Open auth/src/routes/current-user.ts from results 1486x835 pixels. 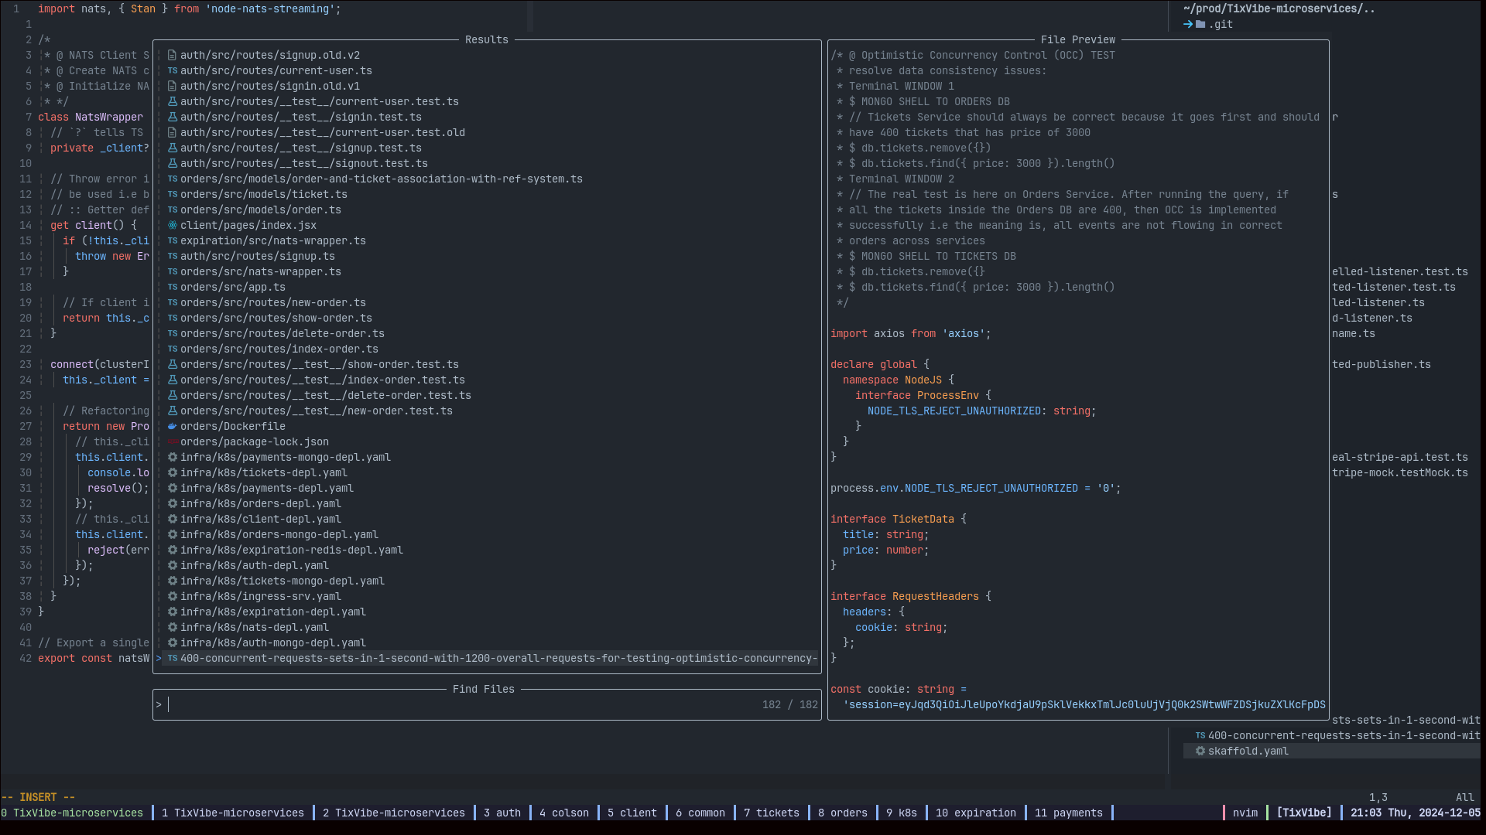pos(276,70)
